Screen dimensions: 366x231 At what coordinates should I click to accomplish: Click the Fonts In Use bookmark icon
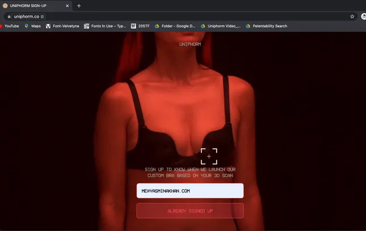[87, 26]
